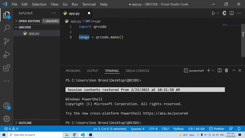This screenshot has height=138, width=245.
Task: Click the unsaved dot on app.py tab
Action: tap(89, 13)
